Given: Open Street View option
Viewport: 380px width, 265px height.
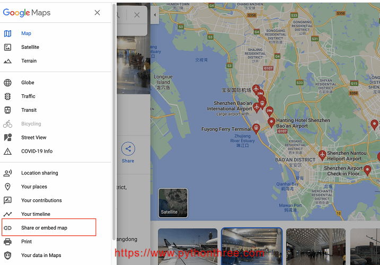Looking at the screenshot, I should coord(56,137).
